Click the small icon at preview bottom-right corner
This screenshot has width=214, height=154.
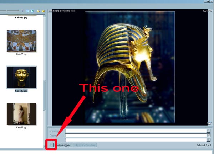[x=209, y=123]
